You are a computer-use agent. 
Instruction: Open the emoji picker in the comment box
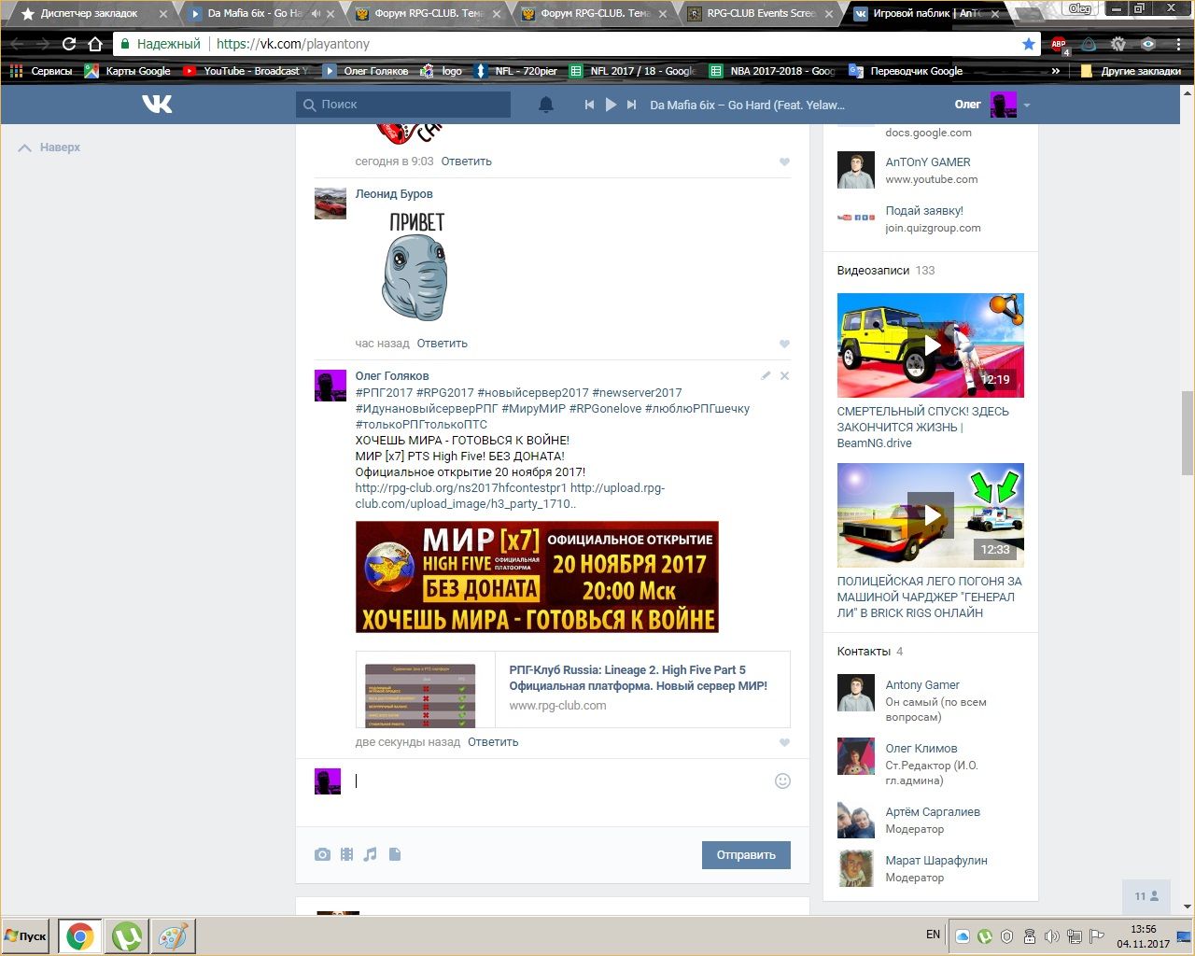coord(782,781)
